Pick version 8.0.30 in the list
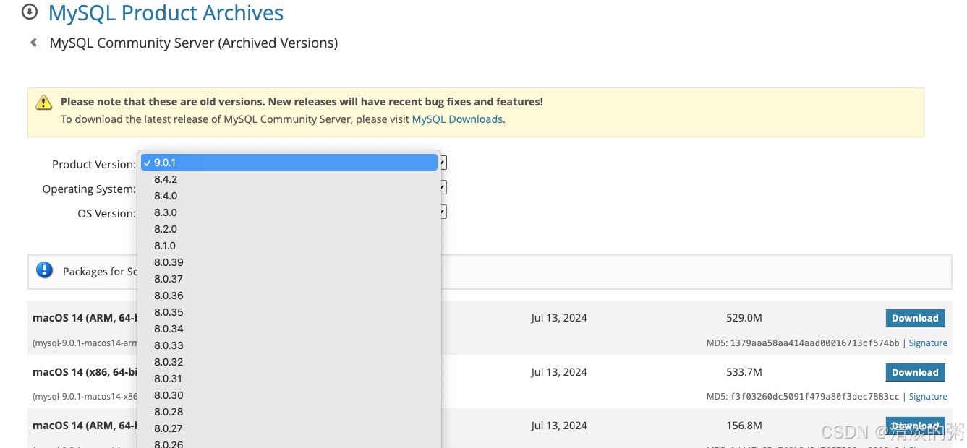967x448 pixels. (x=289, y=395)
